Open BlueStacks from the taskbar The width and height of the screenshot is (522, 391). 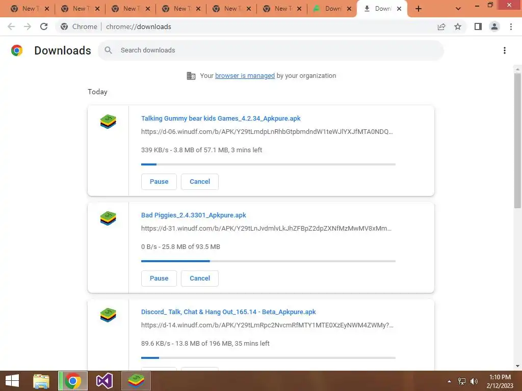pyautogui.click(x=136, y=381)
